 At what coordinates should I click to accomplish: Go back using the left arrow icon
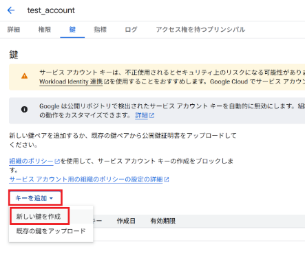click(x=11, y=10)
